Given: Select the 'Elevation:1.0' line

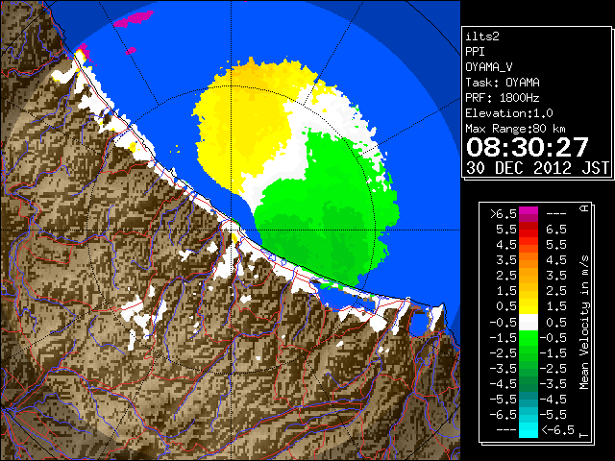Looking at the screenshot, I should 509,113.
